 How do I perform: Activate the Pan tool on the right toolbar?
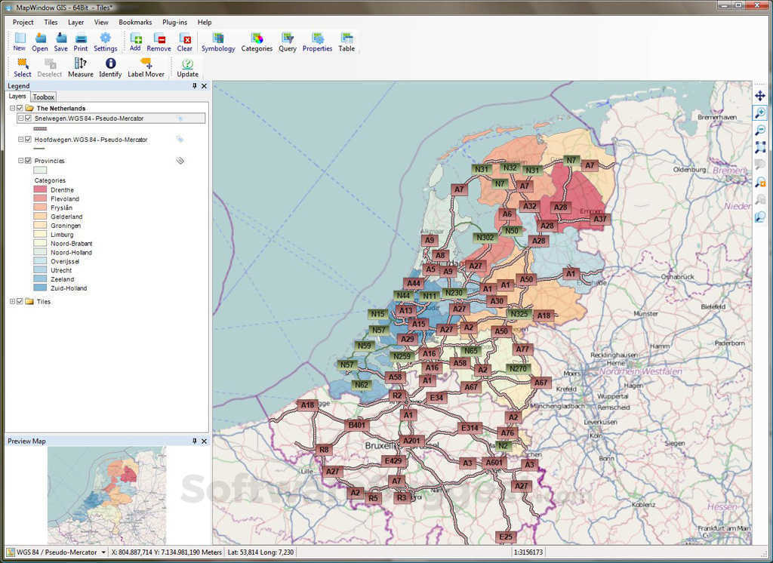759,95
